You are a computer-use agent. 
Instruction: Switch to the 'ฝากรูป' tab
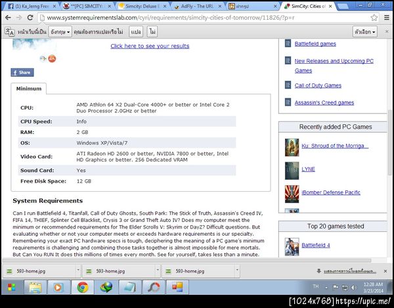pos(252,7)
